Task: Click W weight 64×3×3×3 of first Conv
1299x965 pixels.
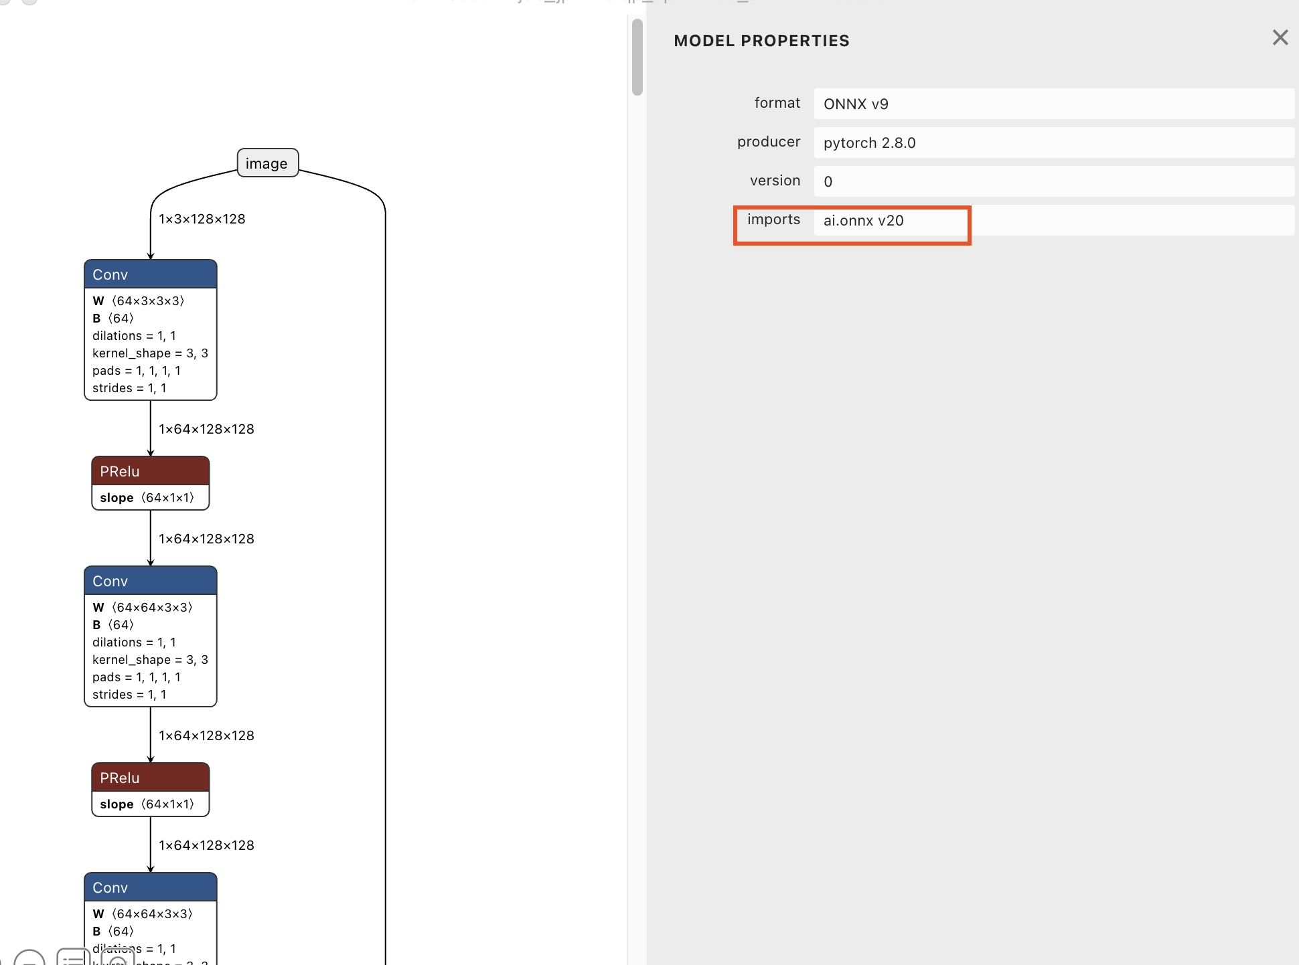Action: (139, 301)
